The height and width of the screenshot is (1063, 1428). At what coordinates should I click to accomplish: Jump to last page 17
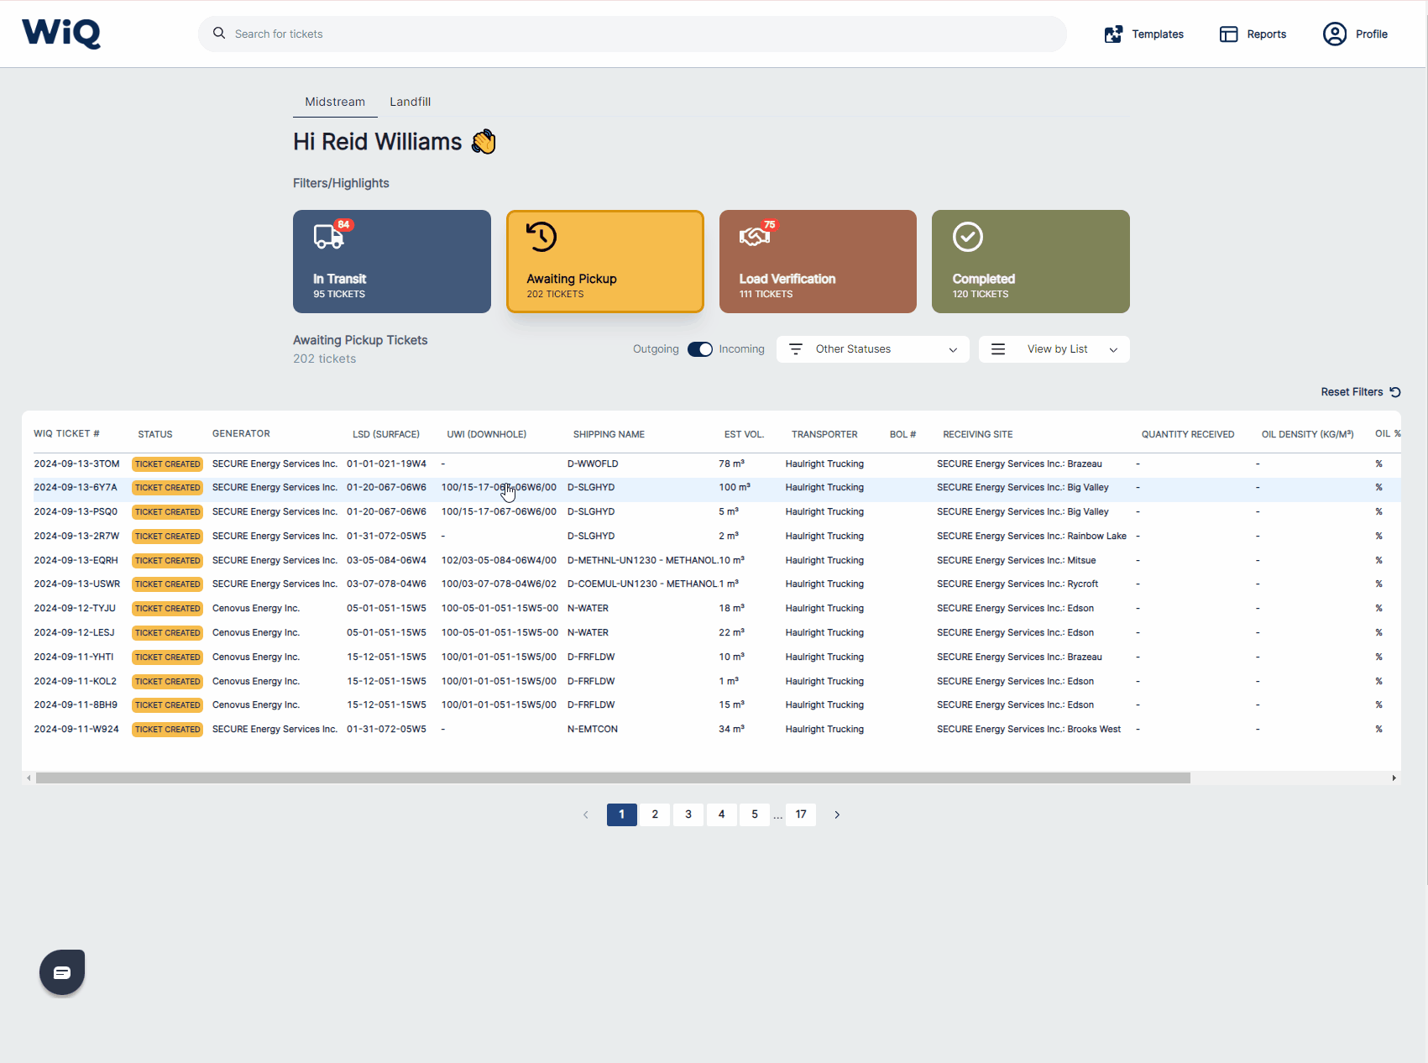[801, 814]
